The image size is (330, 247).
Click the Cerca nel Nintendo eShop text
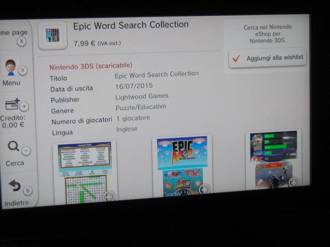click(x=268, y=33)
